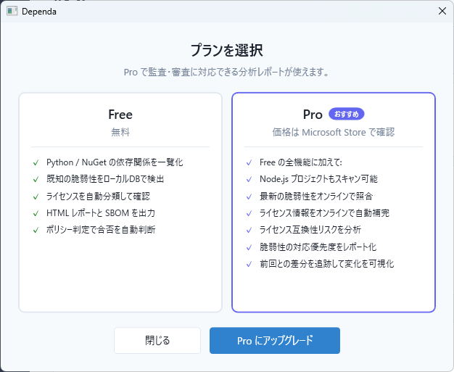Click ライセンスを自動分類して確認 feature

(98, 197)
